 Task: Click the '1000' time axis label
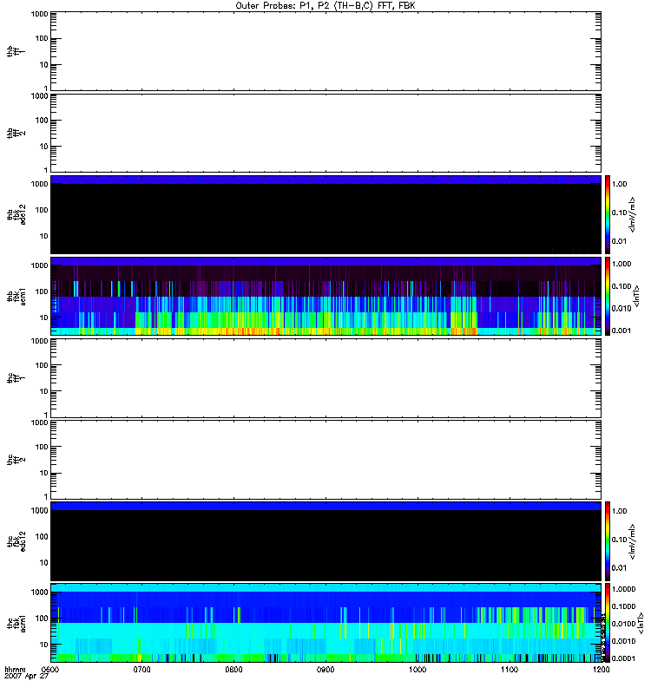(x=418, y=669)
